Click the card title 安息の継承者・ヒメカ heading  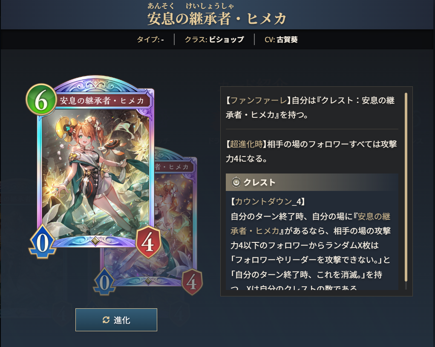(x=217, y=19)
